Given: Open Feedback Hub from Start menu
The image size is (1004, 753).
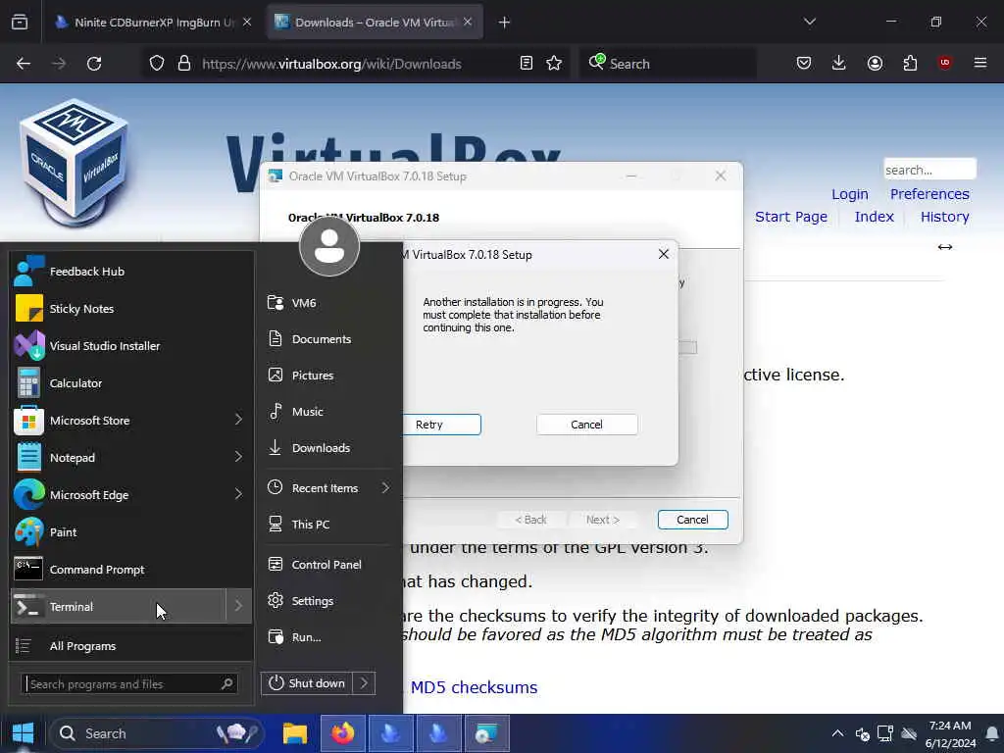Looking at the screenshot, I should point(131,272).
